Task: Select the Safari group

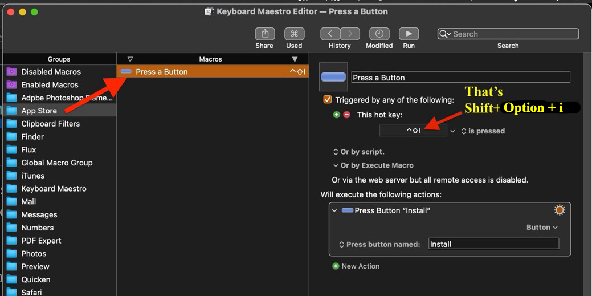Action: pos(60,291)
